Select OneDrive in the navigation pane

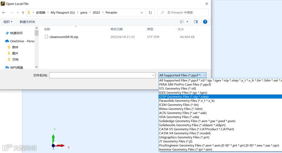pos(20,41)
